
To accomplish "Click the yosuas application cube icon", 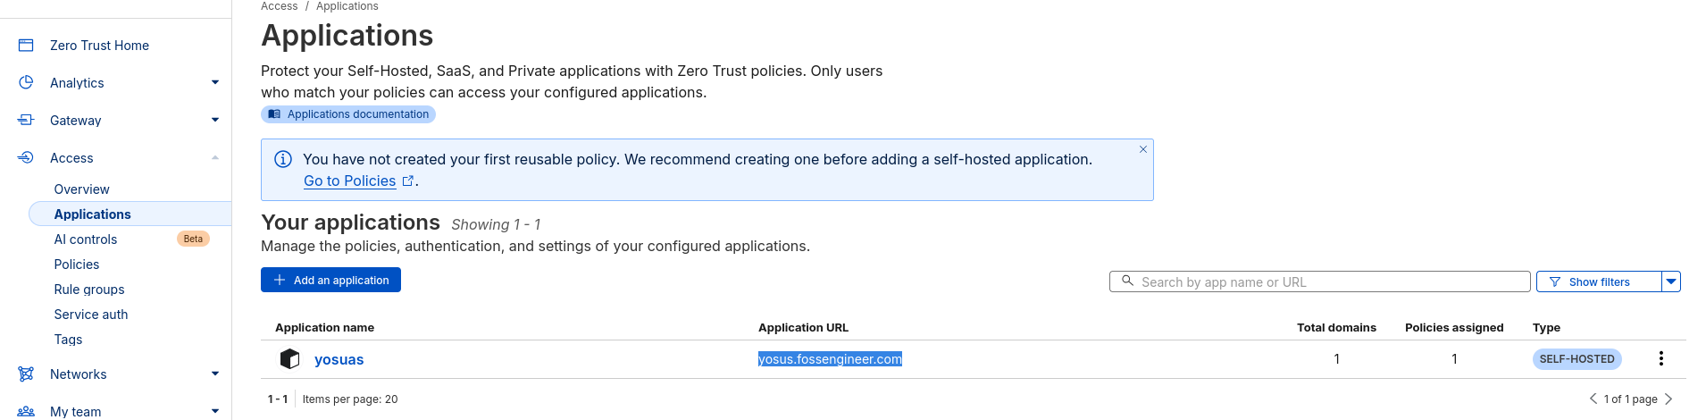I will click(x=289, y=358).
